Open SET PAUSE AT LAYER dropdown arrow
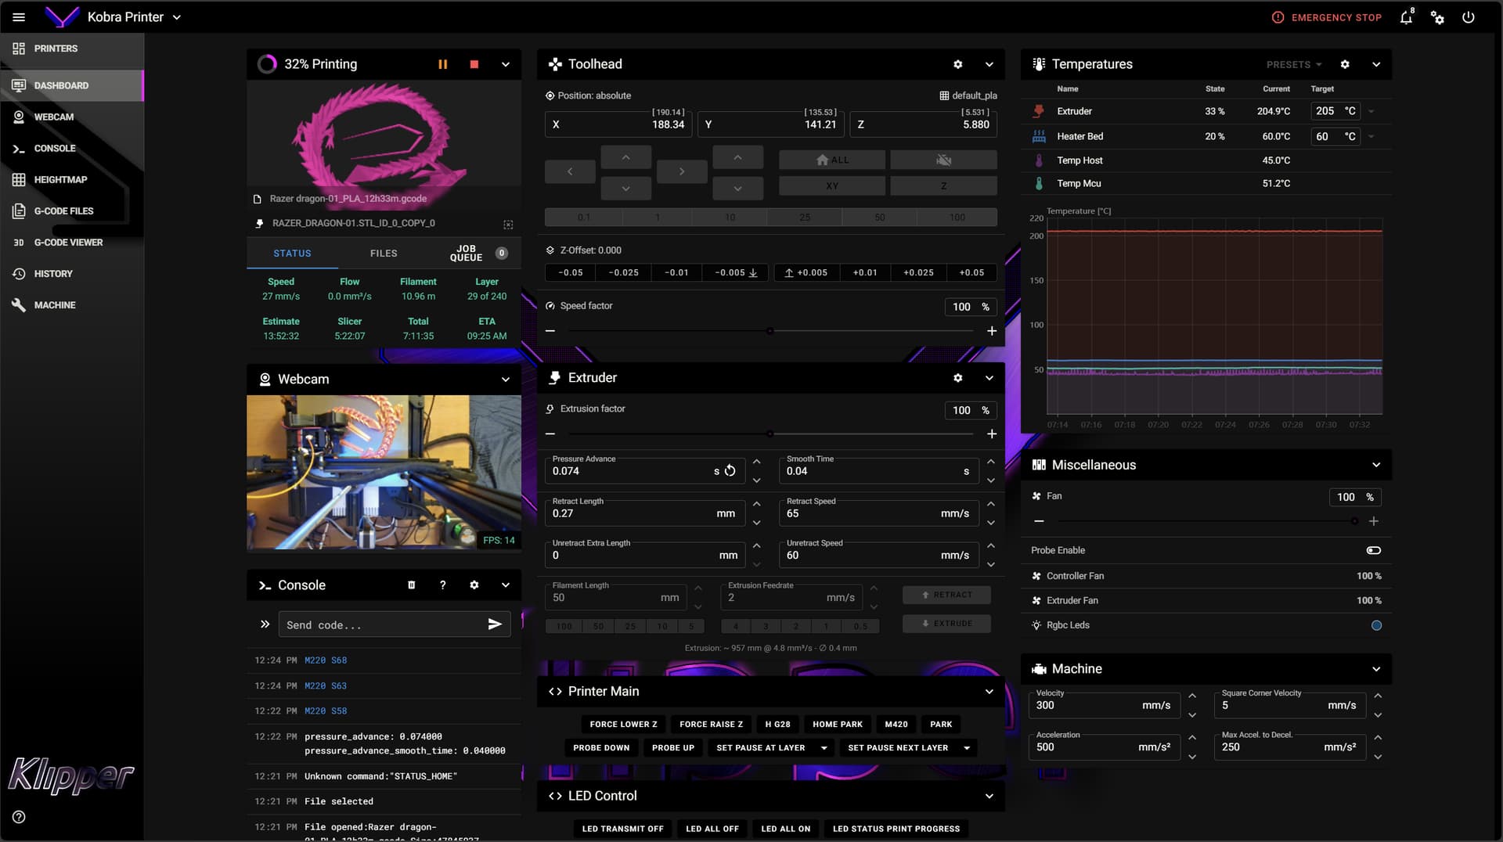The image size is (1503, 842). tap(824, 748)
